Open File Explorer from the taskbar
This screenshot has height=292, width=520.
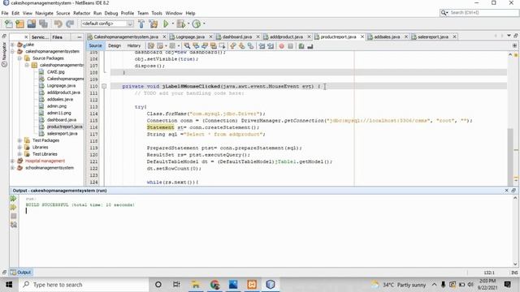[196, 285]
